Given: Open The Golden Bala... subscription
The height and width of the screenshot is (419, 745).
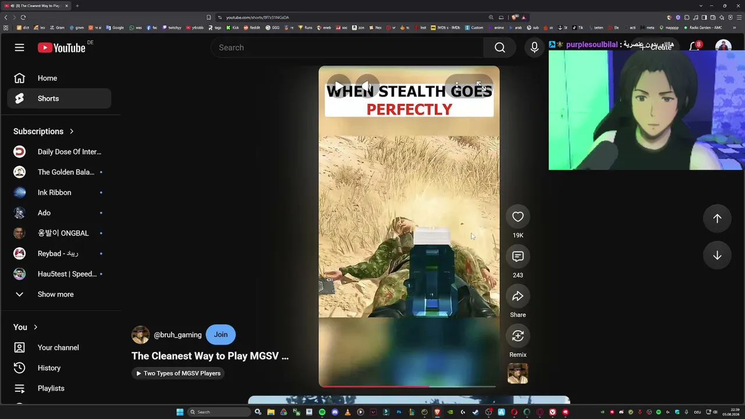Looking at the screenshot, I should tap(59, 172).
